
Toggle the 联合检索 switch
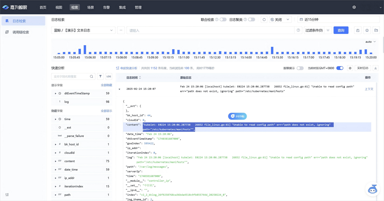click(x=223, y=19)
